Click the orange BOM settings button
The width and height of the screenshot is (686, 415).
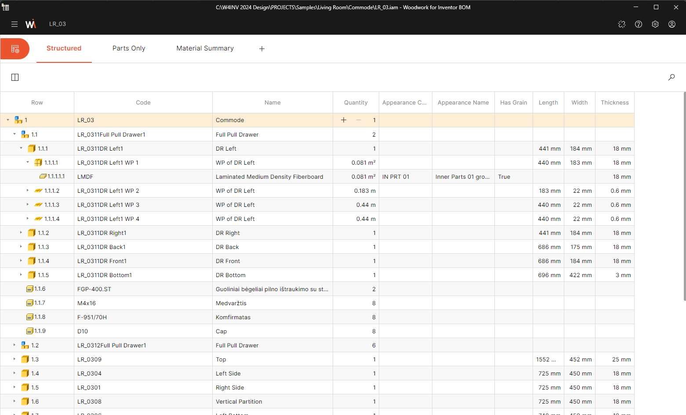click(x=15, y=49)
